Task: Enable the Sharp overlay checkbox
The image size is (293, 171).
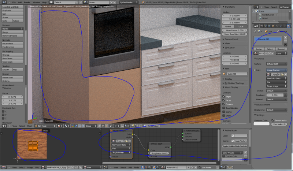Action: (x=224, y=116)
